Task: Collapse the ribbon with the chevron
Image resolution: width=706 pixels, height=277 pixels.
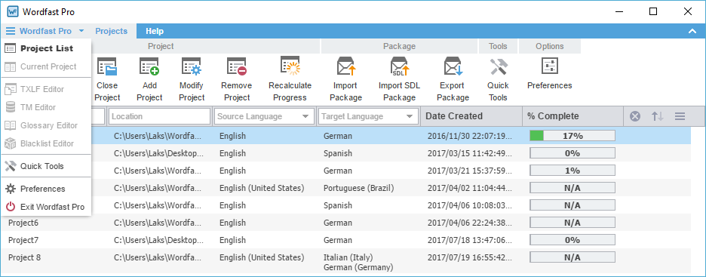Action: 692,31
